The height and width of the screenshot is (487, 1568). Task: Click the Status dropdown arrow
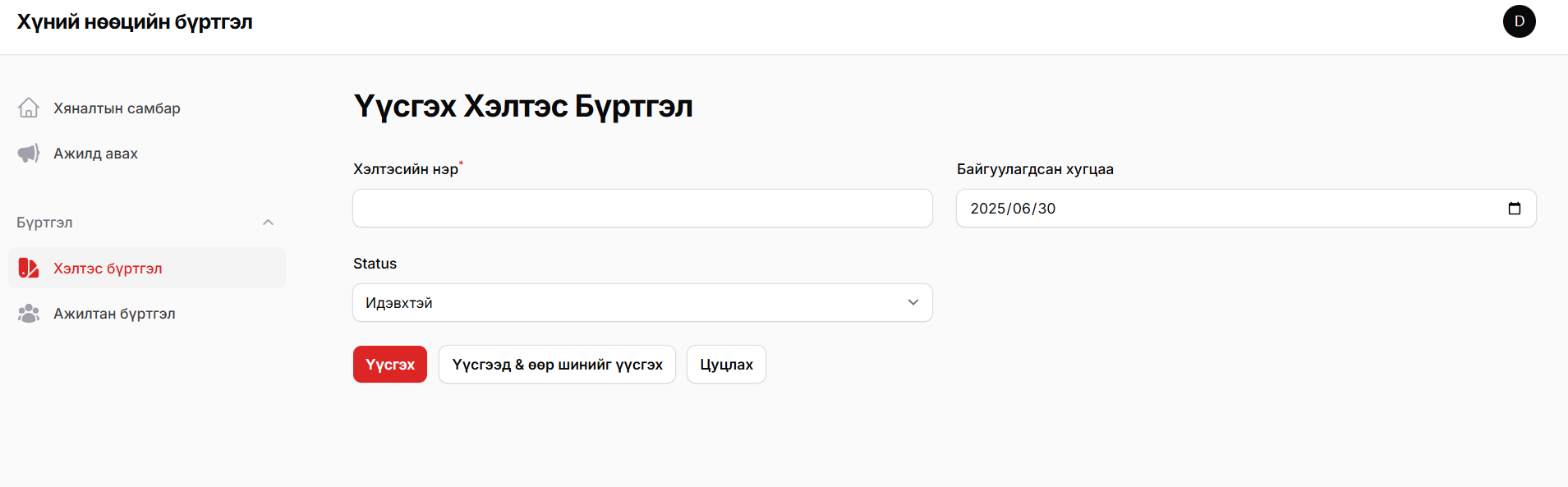click(x=913, y=303)
